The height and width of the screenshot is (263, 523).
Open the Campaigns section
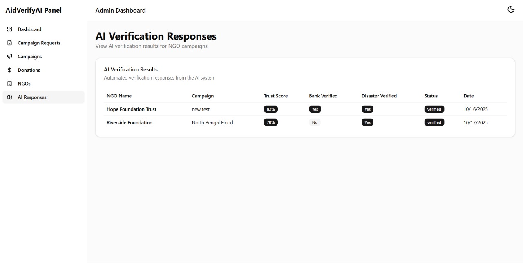[43, 56]
